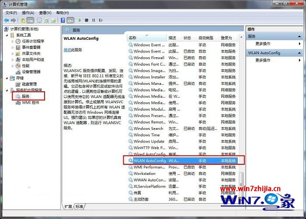Expand the 性能 node
Viewport: 306px width, 219px height.
[13, 66]
